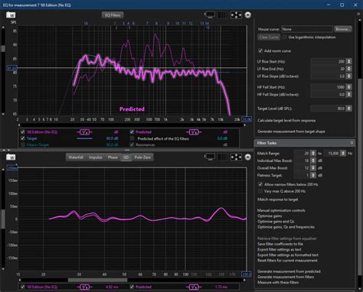
Task: Capture the lower GD graph with camera icon
Action: [11, 157]
